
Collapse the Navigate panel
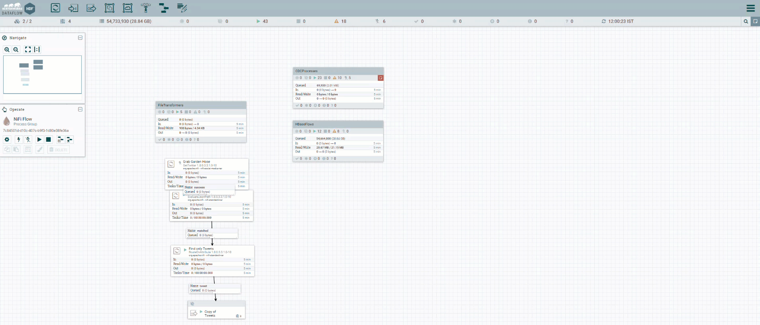tap(80, 38)
